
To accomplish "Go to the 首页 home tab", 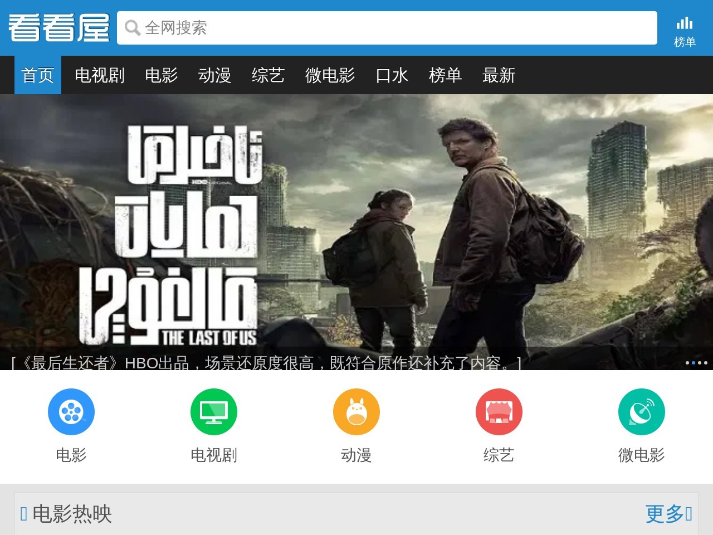I will pos(38,75).
